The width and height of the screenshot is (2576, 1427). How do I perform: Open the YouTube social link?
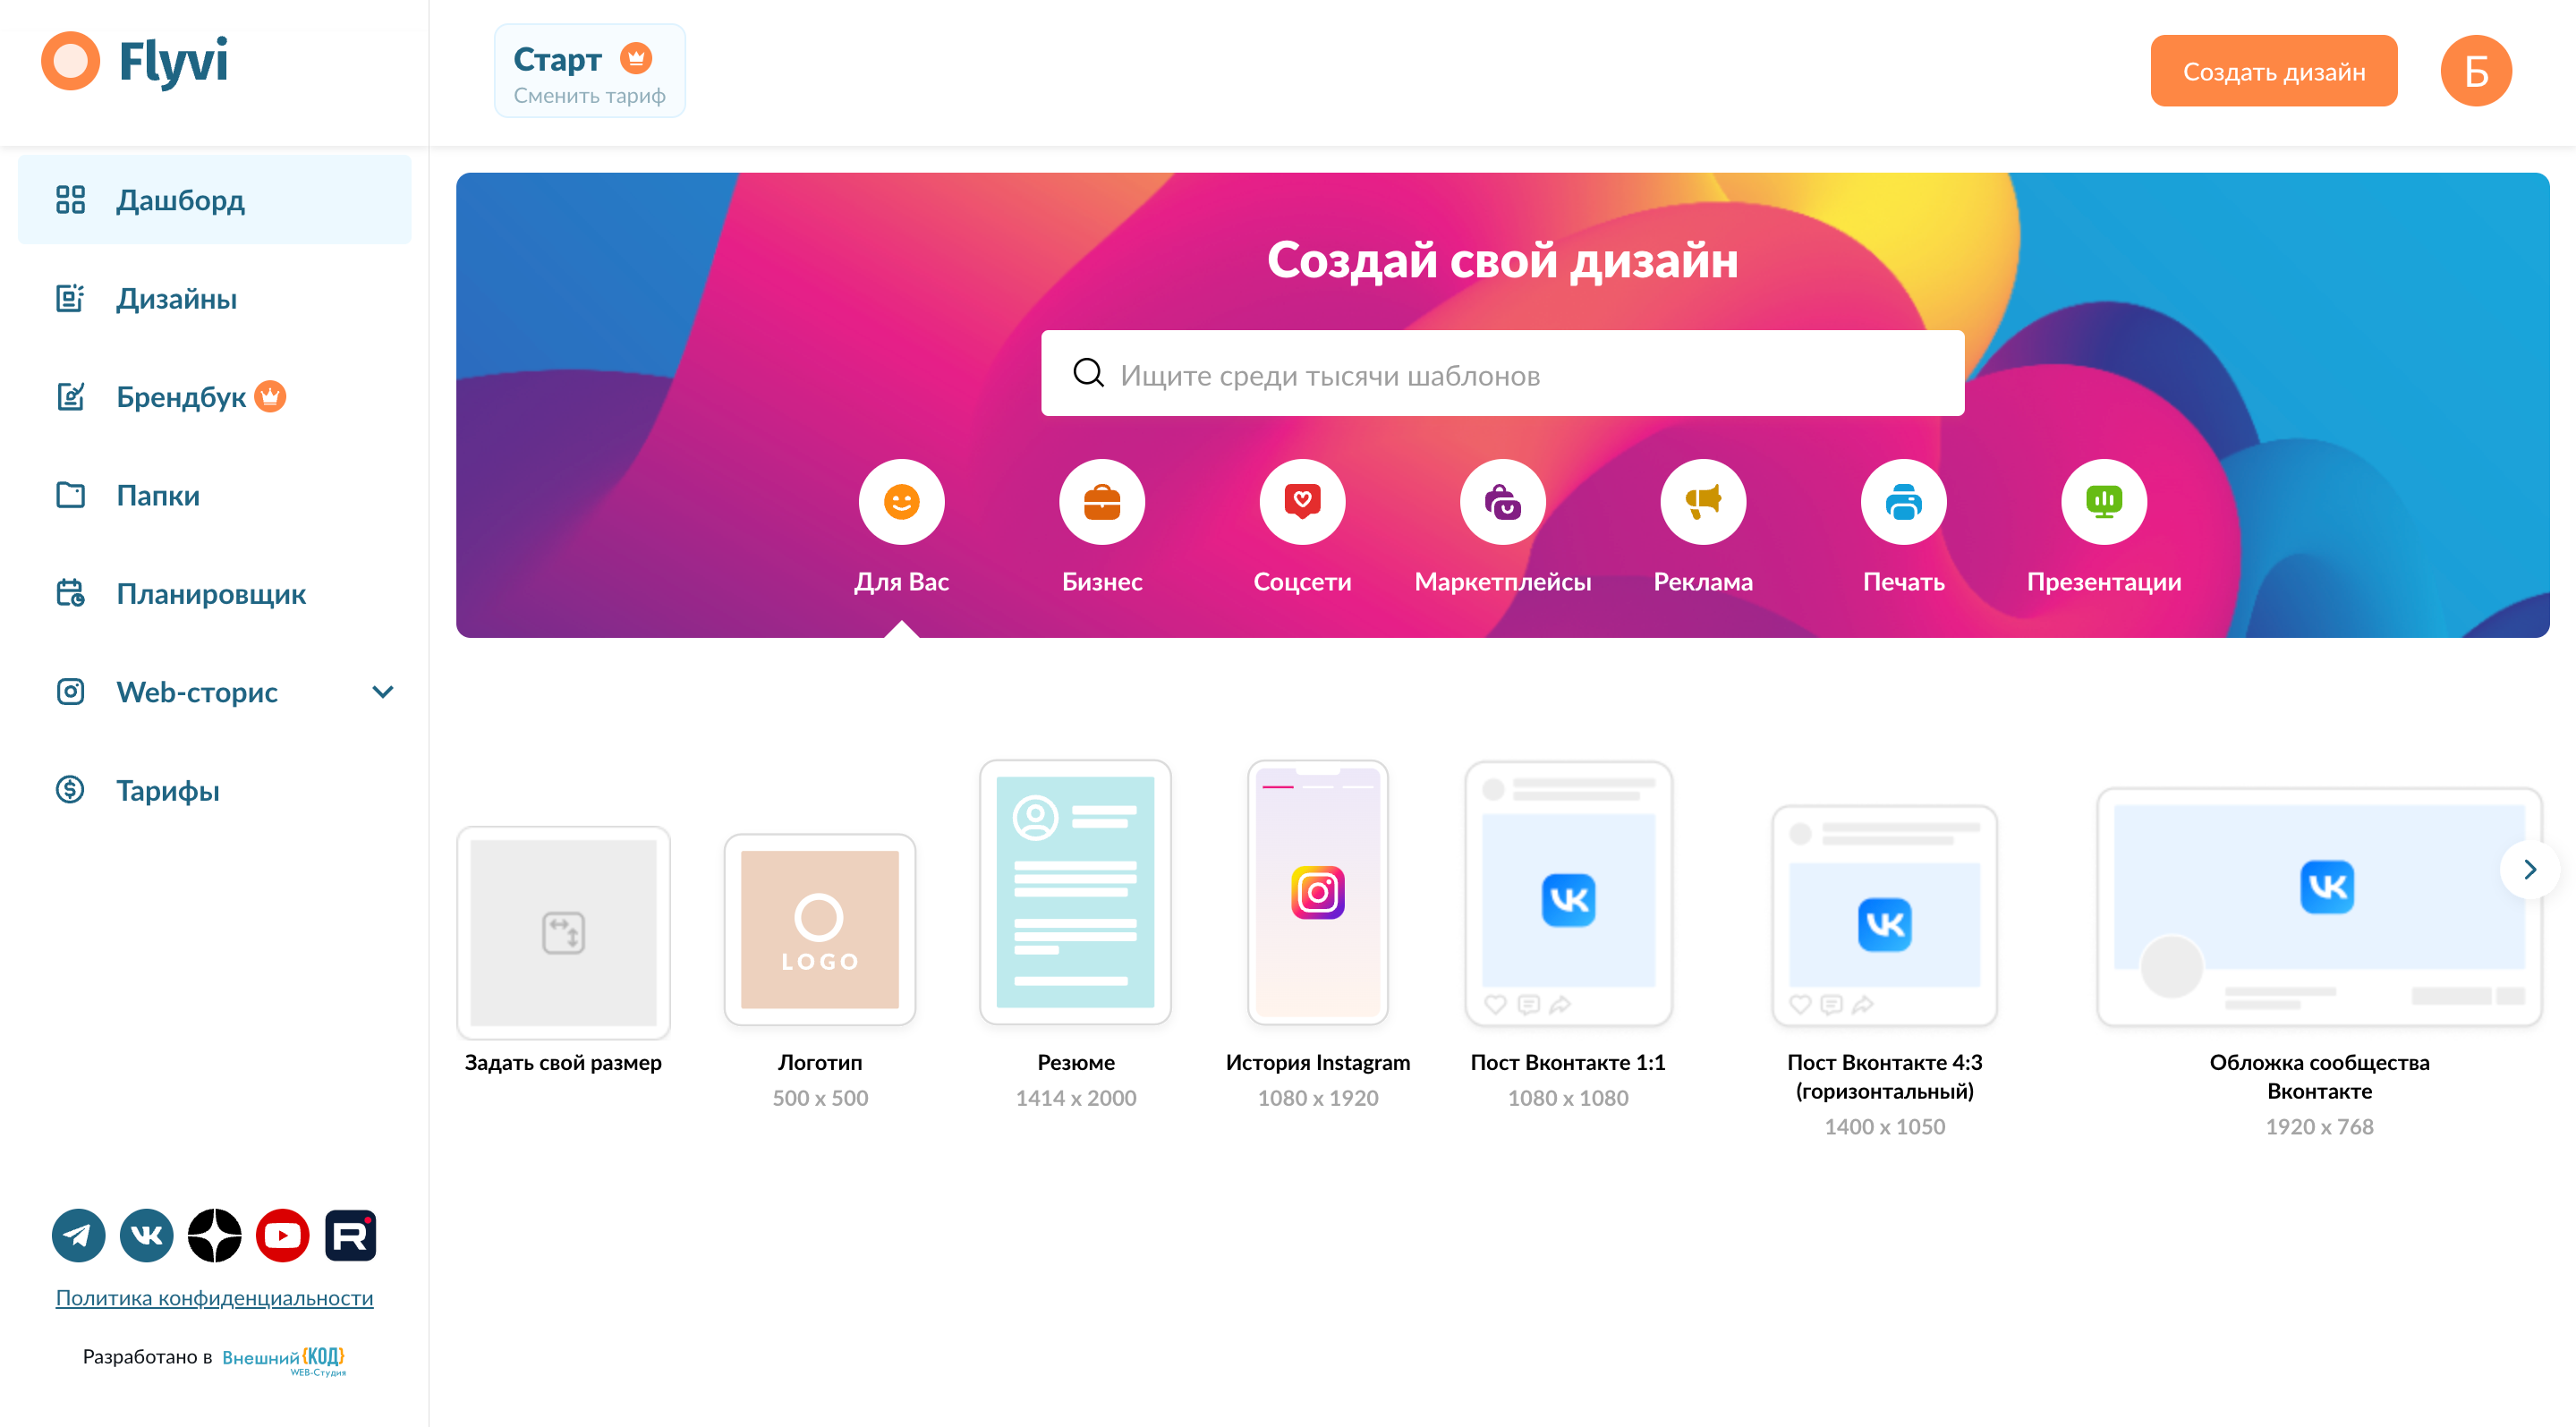coord(283,1235)
